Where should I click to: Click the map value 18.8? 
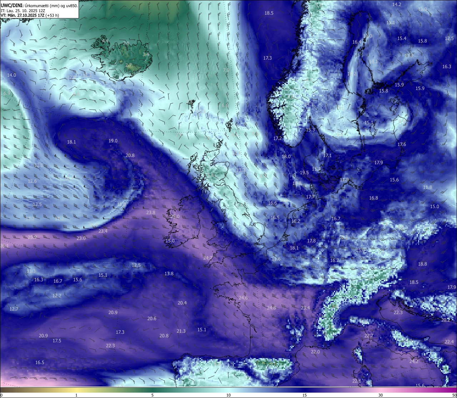click(x=422, y=264)
